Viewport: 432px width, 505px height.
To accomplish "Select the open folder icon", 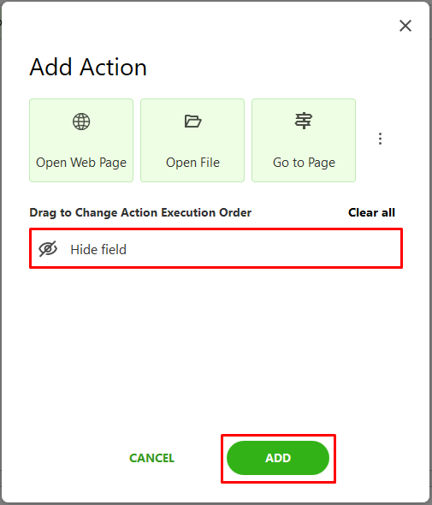I will tap(192, 122).
